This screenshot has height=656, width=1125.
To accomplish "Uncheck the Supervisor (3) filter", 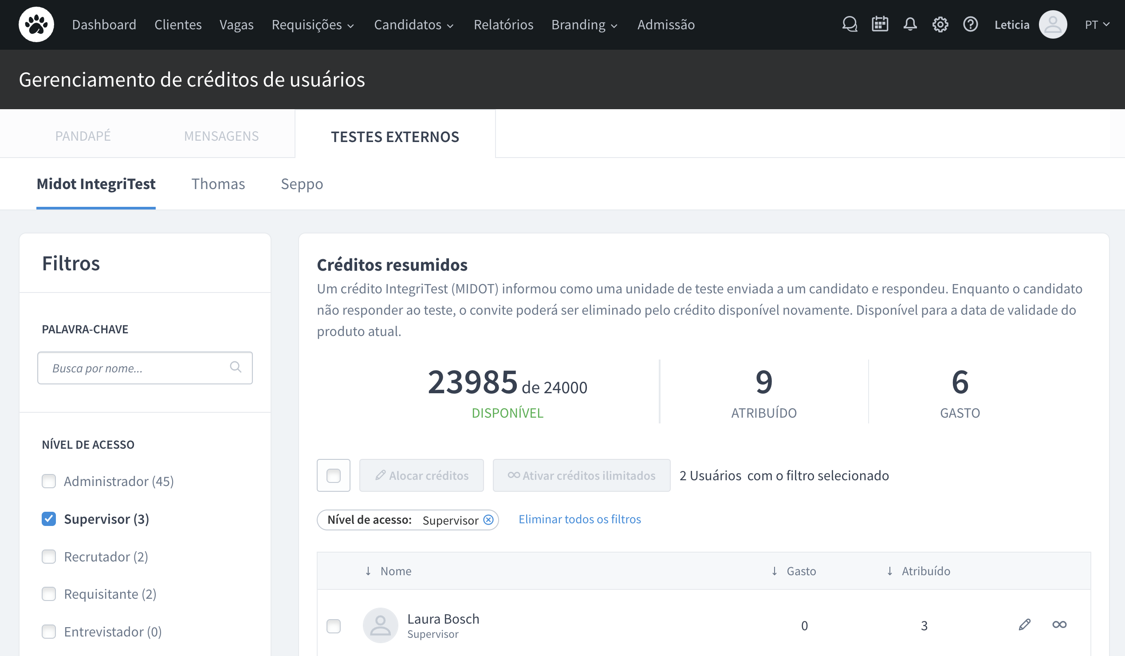I will point(49,519).
